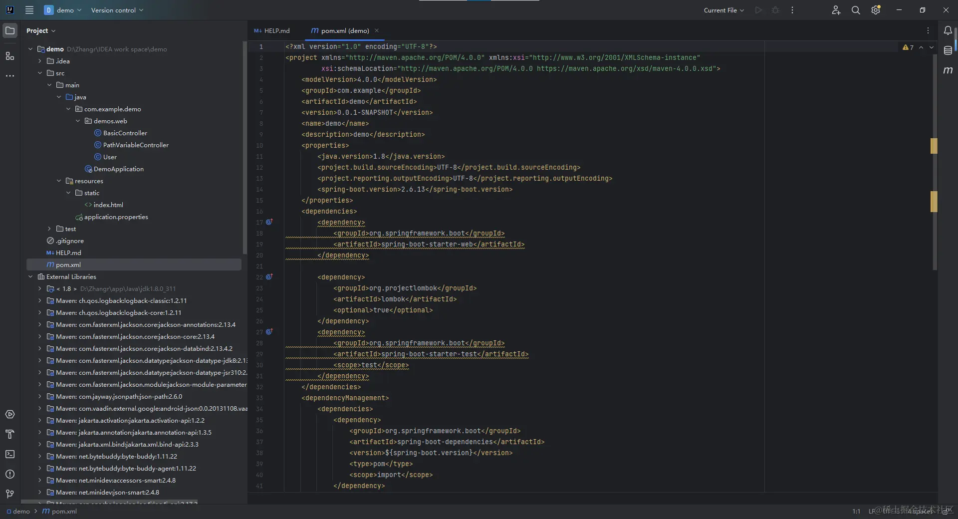The image size is (958, 519).
Task: Open the Database tool window
Action: [948, 50]
